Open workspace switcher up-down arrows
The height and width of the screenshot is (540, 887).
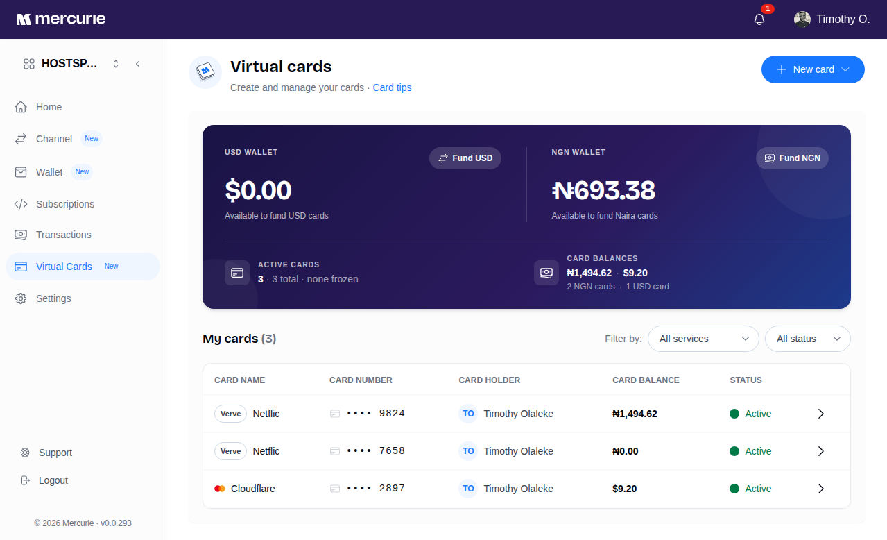tap(116, 64)
